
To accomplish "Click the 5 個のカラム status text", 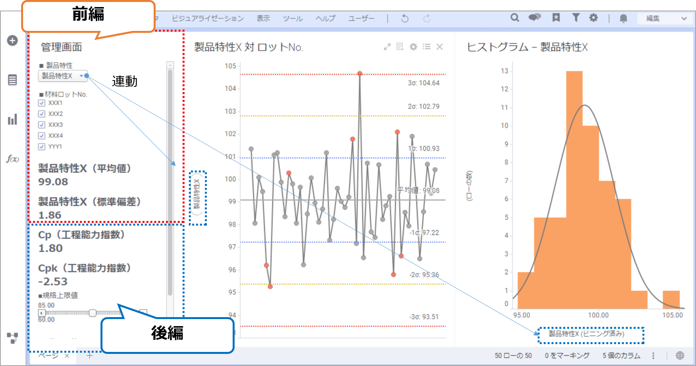I will click(x=621, y=355).
